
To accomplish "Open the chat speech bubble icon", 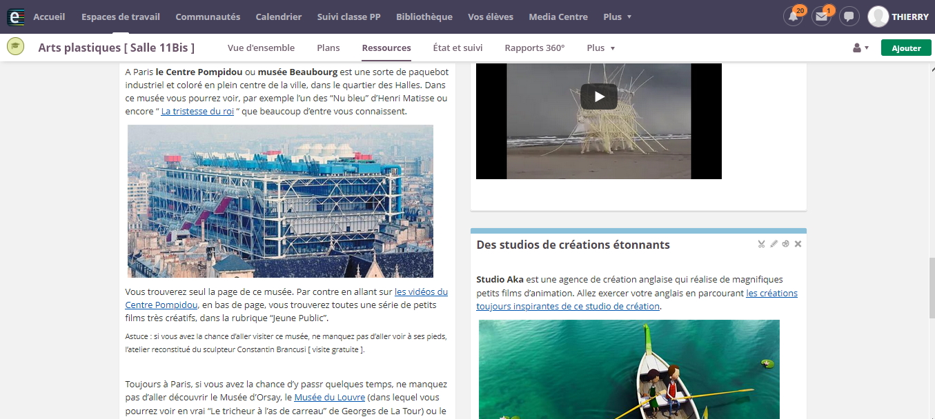I will pyautogui.click(x=849, y=17).
